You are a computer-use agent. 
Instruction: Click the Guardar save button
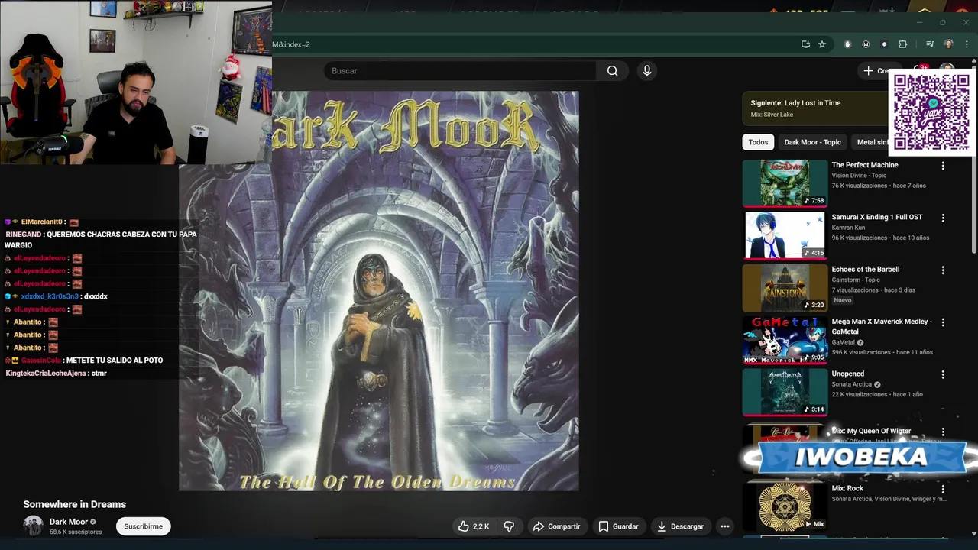(619, 526)
